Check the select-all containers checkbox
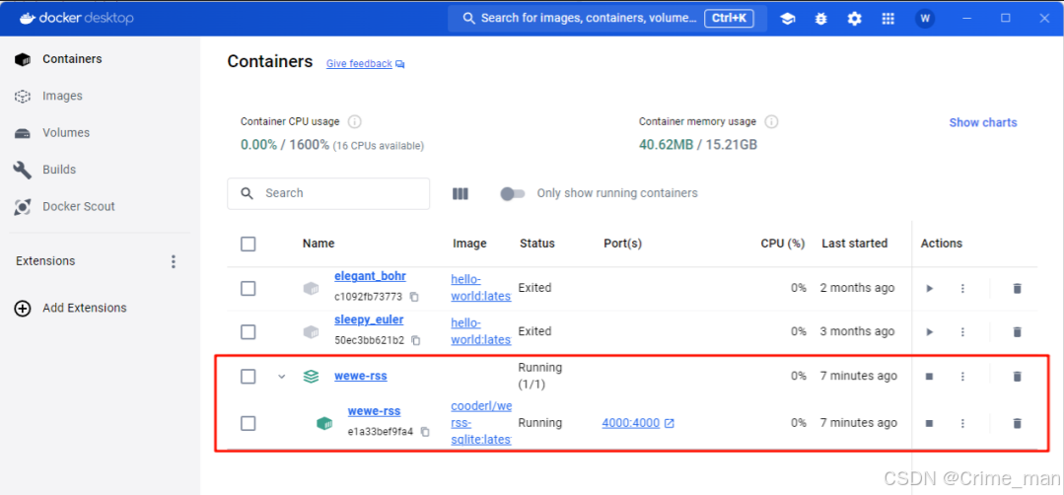Screen dimensions: 1064x495 pyautogui.click(x=248, y=245)
